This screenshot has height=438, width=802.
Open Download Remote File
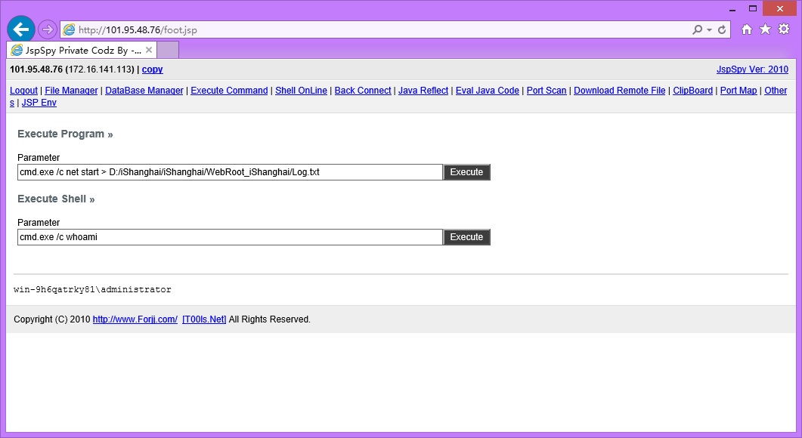pyautogui.click(x=619, y=91)
